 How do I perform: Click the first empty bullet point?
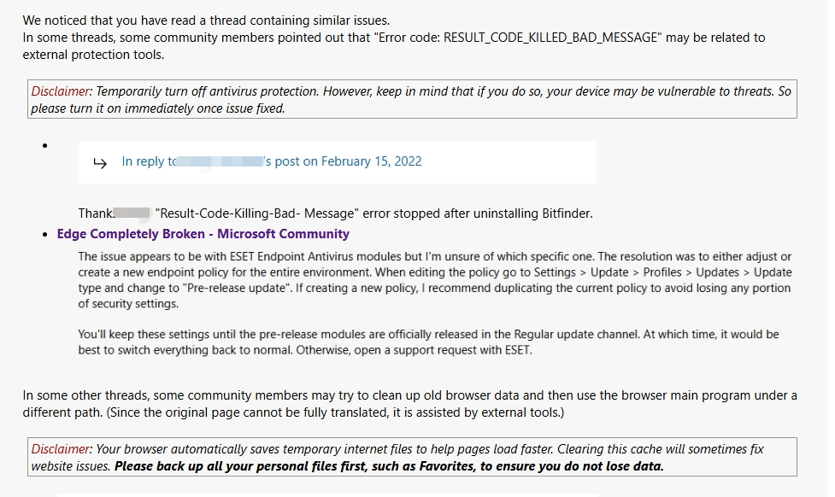(45, 146)
